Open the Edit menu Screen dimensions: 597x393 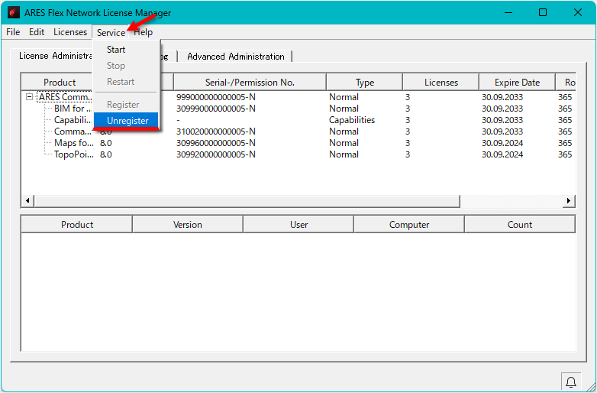point(37,32)
